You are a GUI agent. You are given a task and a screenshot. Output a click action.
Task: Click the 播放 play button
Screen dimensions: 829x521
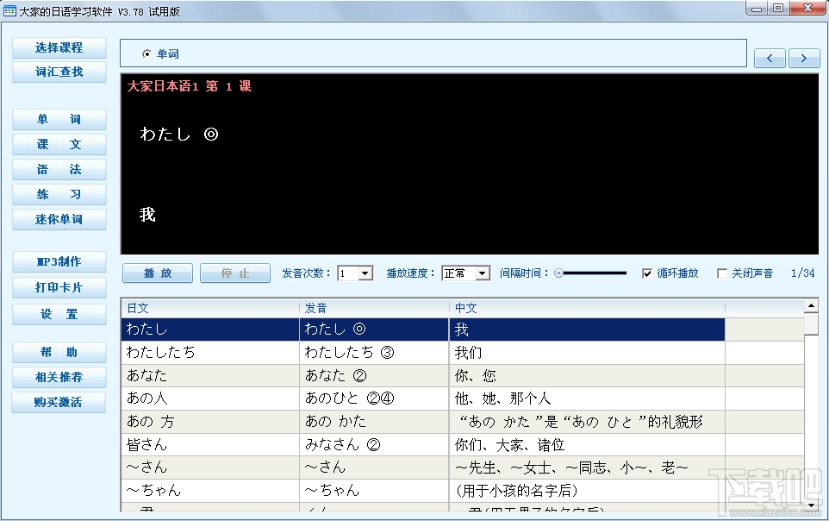pos(158,273)
